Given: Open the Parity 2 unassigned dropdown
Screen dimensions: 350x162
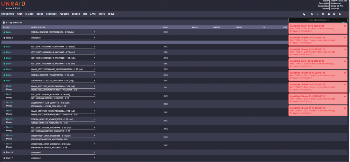Looking at the screenshot, I should pyautogui.click(x=63, y=38).
